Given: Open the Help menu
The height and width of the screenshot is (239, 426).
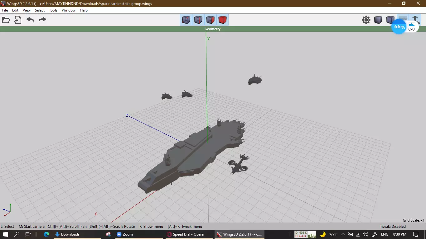Looking at the screenshot, I should click(x=84, y=10).
